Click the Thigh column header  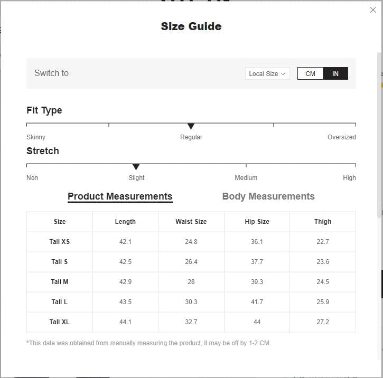click(323, 222)
